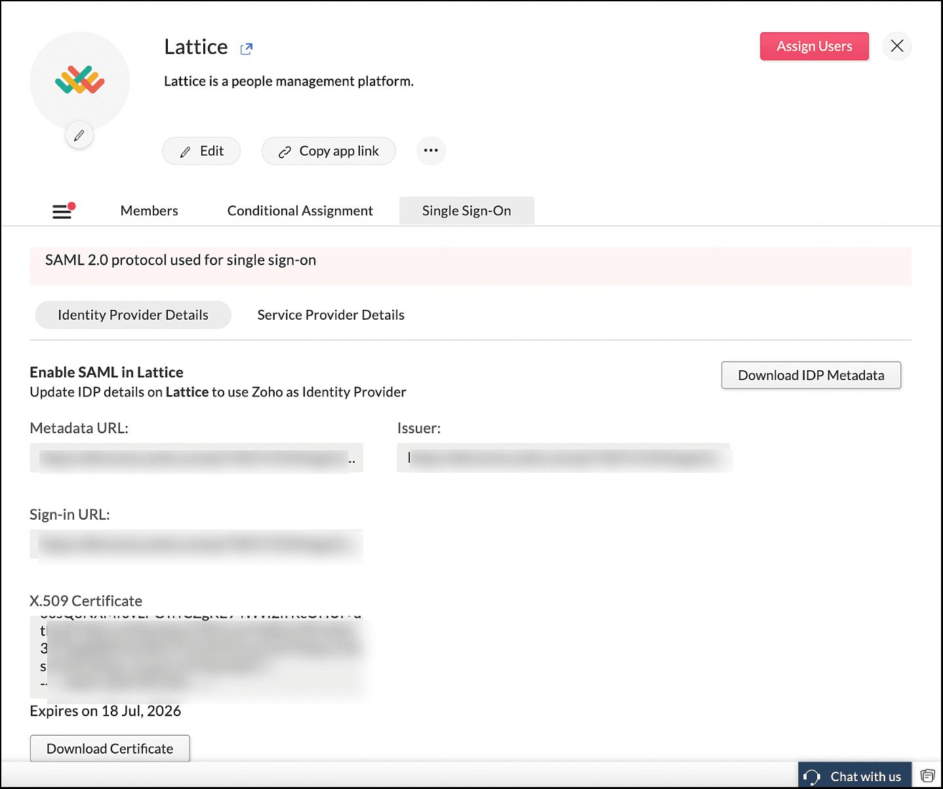Open the Conditional Assignment tab
This screenshot has width=943, height=789.
pos(300,211)
